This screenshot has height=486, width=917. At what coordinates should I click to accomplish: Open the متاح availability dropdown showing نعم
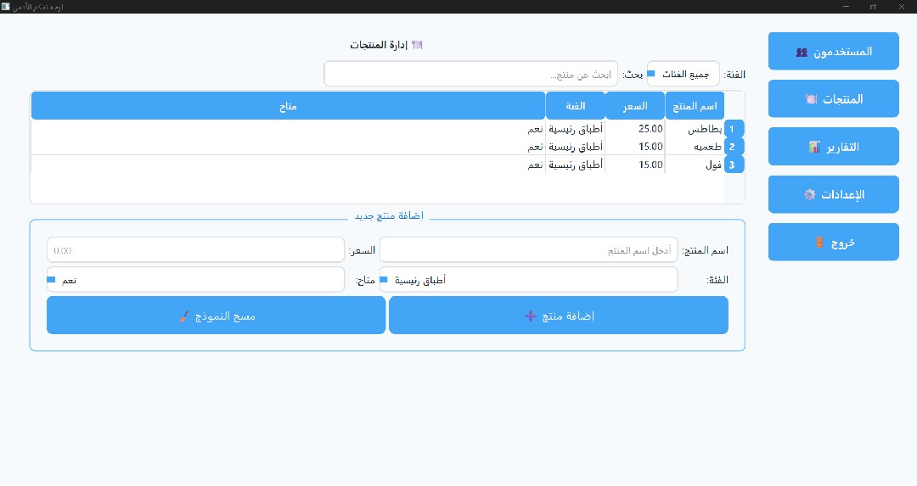pos(195,279)
